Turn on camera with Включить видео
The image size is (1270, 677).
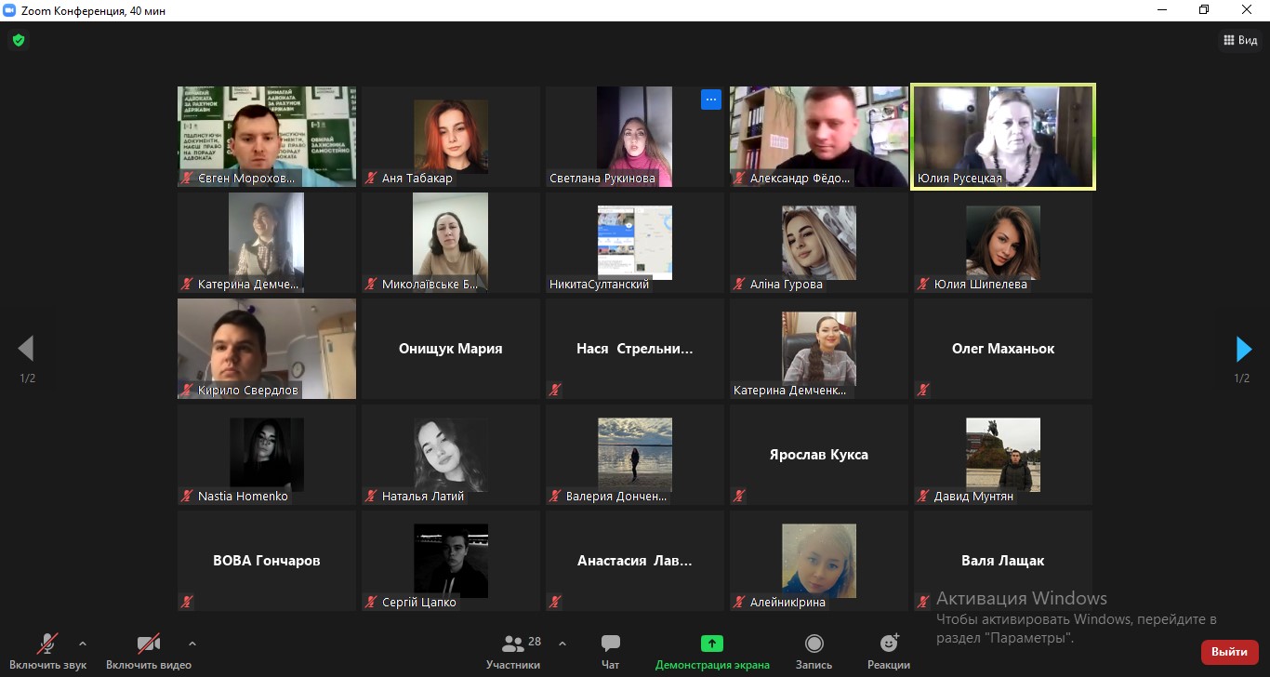pyautogui.click(x=149, y=651)
